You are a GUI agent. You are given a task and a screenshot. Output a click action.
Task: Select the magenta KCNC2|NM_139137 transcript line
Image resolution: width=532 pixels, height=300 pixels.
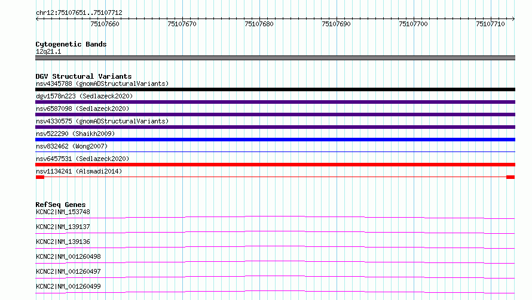coord(275,232)
